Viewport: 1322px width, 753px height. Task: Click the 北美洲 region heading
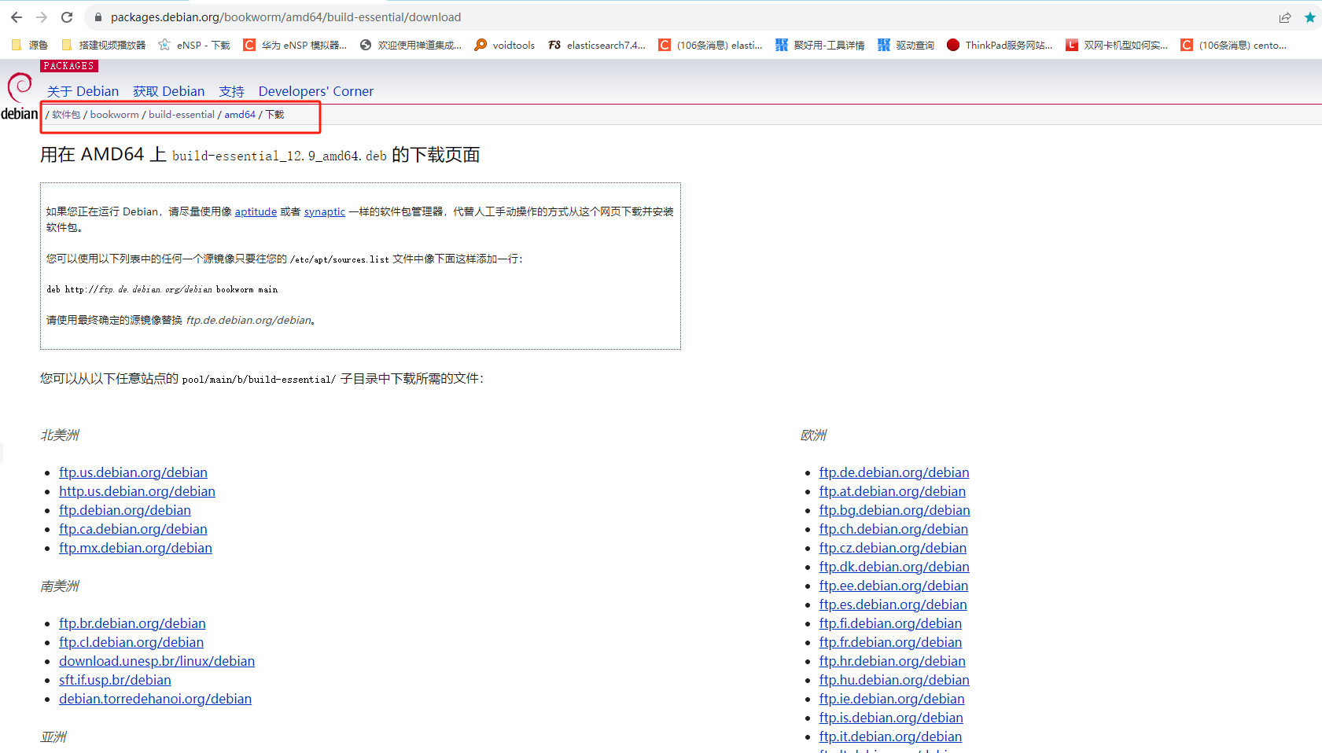tap(60, 435)
